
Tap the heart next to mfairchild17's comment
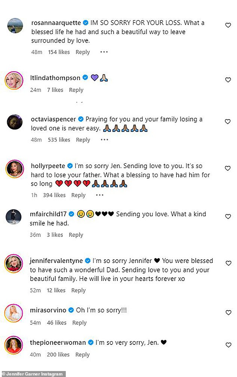228,217
